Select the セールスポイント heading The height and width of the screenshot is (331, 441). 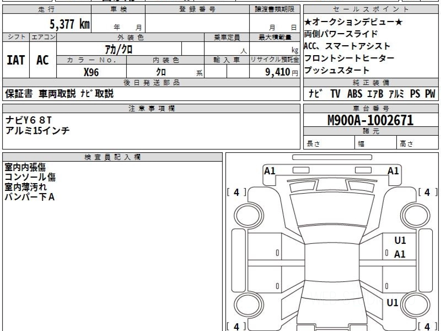click(x=371, y=10)
